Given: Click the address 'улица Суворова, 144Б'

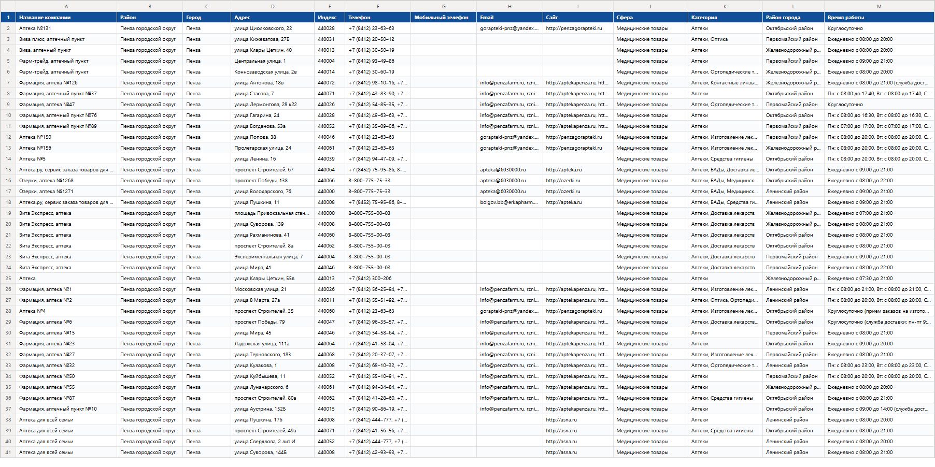Looking at the screenshot, I should [x=273, y=453].
